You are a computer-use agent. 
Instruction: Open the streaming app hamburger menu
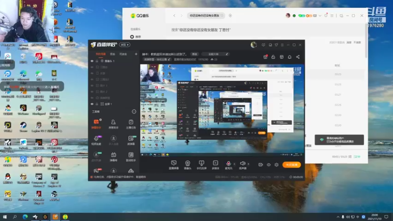coord(282,45)
